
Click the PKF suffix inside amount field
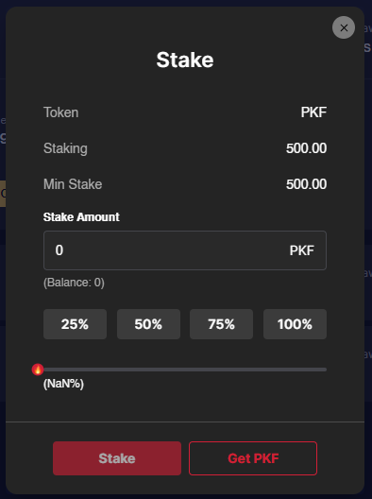(x=302, y=250)
